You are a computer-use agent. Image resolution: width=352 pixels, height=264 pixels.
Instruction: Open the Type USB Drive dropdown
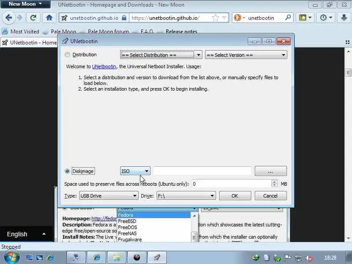pos(109,196)
